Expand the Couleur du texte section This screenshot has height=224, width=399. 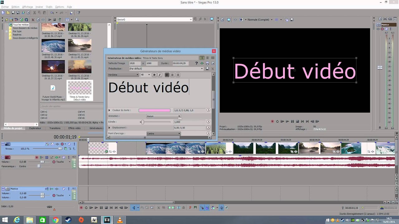coord(109,110)
